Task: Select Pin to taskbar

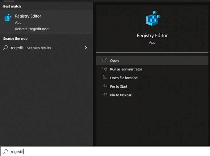Action: click(x=152, y=95)
